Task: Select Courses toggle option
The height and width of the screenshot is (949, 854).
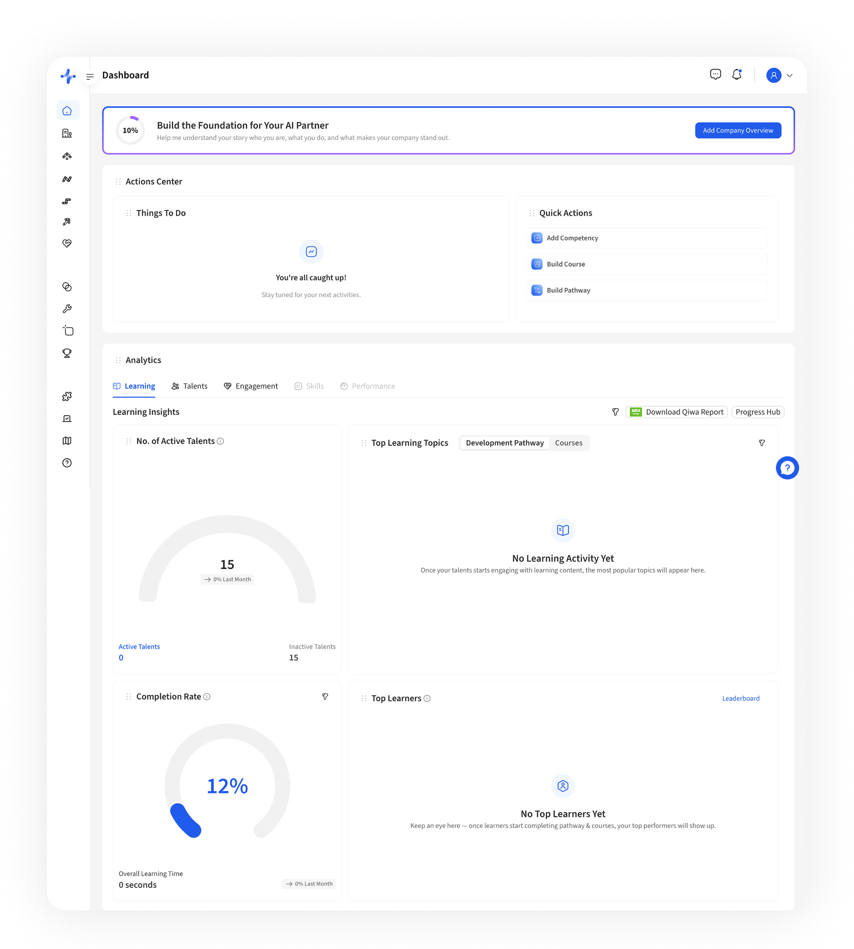Action: pyautogui.click(x=568, y=443)
